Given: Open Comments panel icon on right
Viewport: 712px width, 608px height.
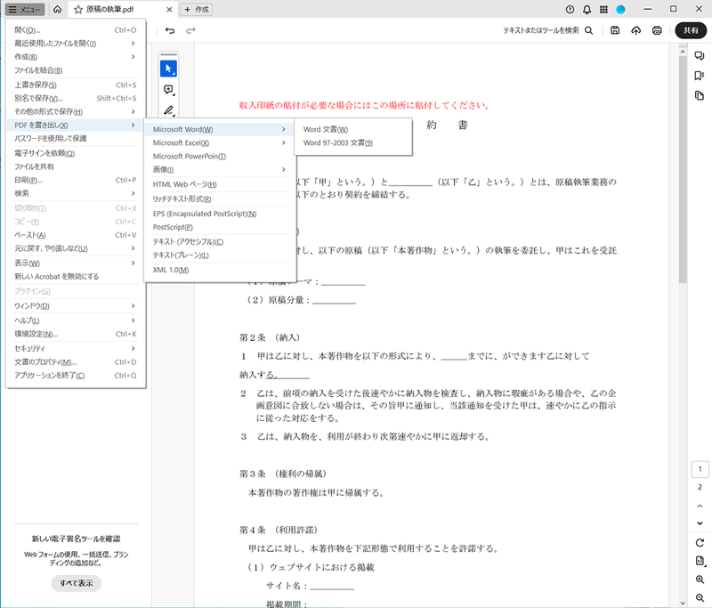Looking at the screenshot, I should coord(700,56).
